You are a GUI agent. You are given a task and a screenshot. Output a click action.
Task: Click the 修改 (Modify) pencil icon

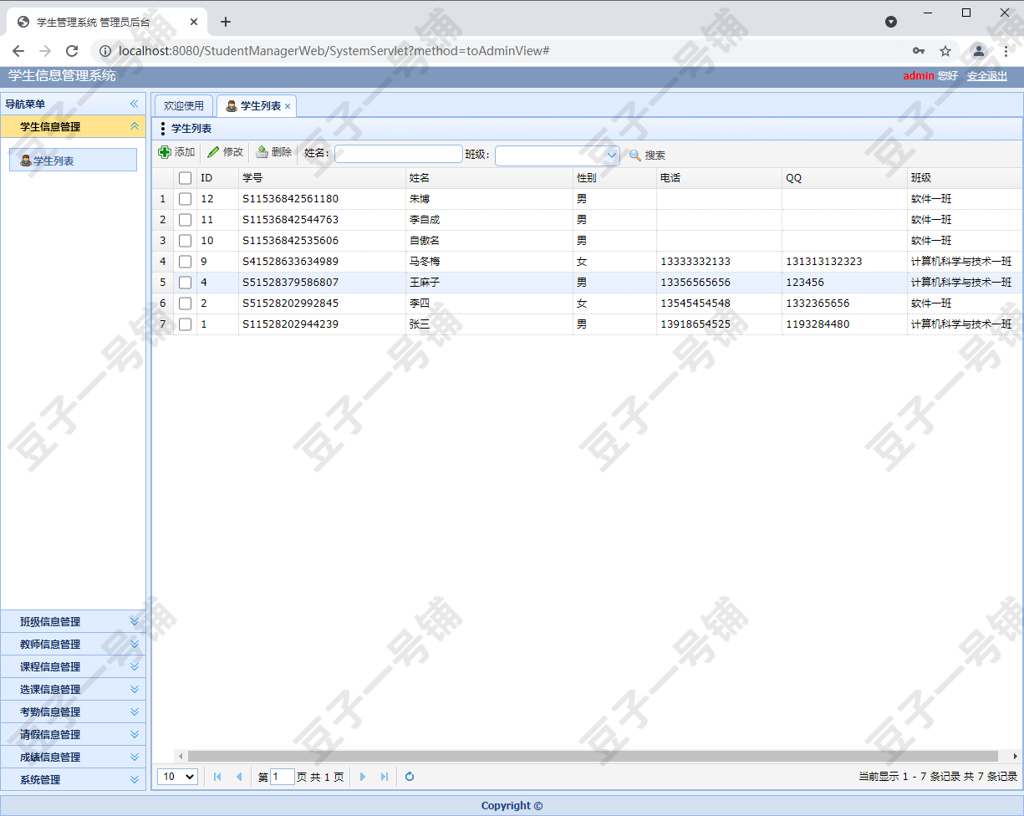(x=214, y=153)
